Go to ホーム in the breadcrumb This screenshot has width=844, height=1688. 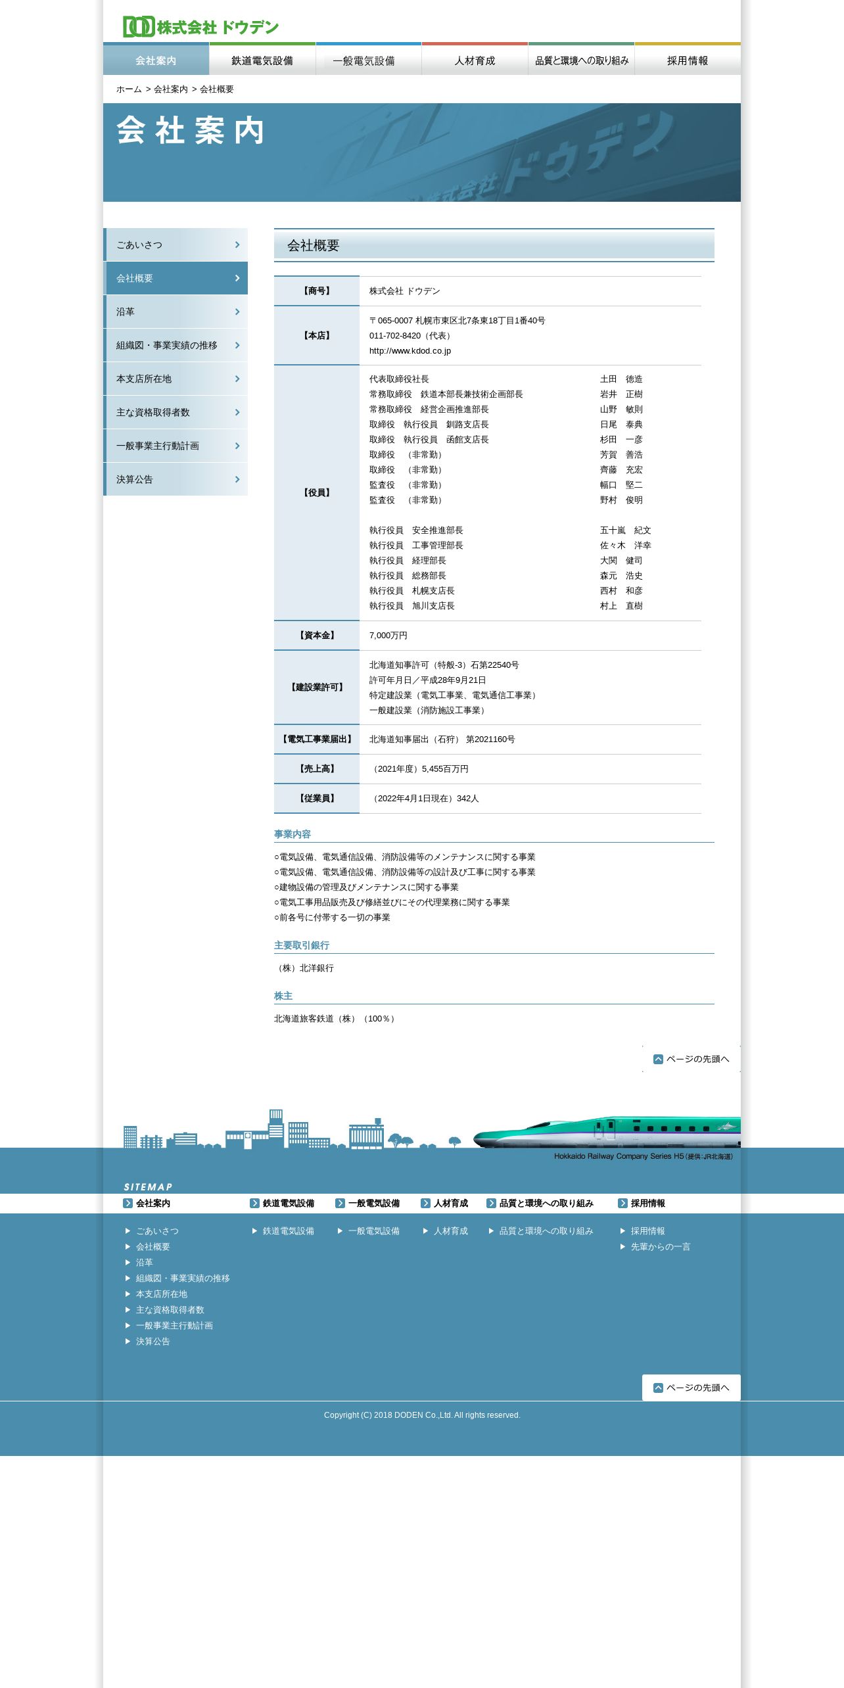click(x=129, y=89)
